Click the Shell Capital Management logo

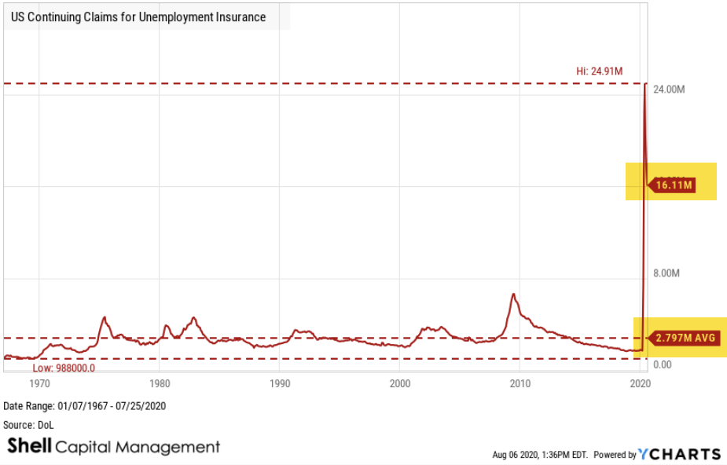coord(114,447)
